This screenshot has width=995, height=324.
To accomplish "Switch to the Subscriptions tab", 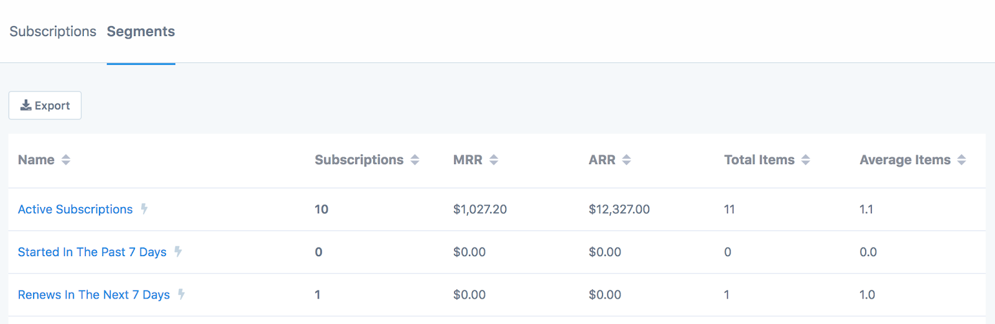I will click(x=53, y=31).
